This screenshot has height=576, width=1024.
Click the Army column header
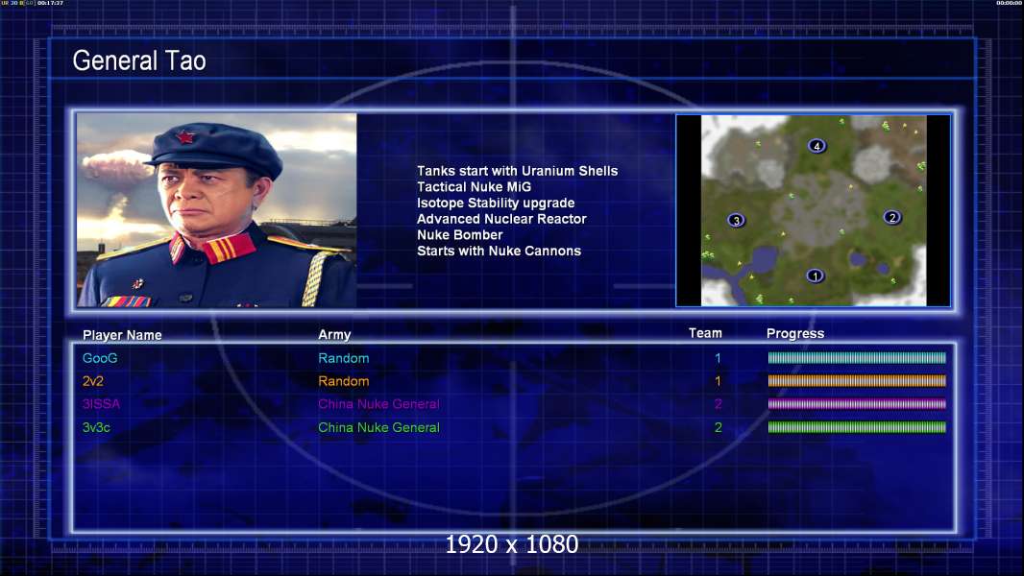click(334, 335)
